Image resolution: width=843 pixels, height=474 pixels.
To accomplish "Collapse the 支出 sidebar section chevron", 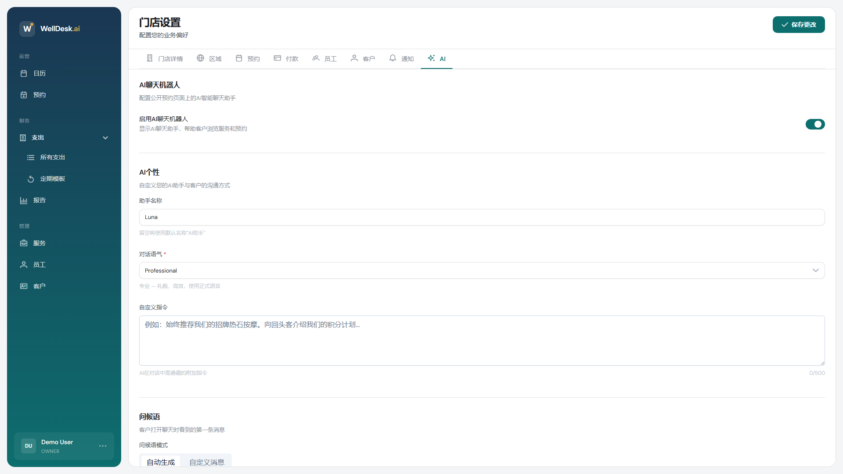I will pyautogui.click(x=105, y=138).
